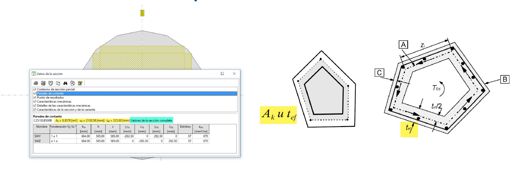Click the printer icon in dialog toolbar

[36, 83]
